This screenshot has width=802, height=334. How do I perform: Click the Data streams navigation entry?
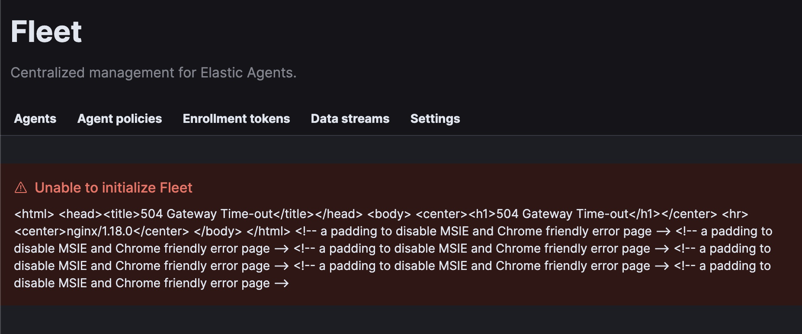click(x=350, y=119)
